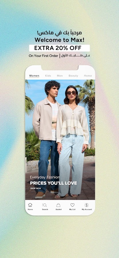Select the Women tab
The height and width of the screenshot is (258, 119).
[34, 76]
